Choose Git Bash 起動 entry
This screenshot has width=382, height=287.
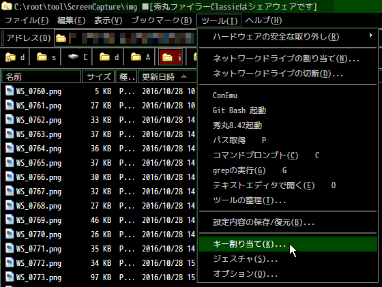click(288, 110)
